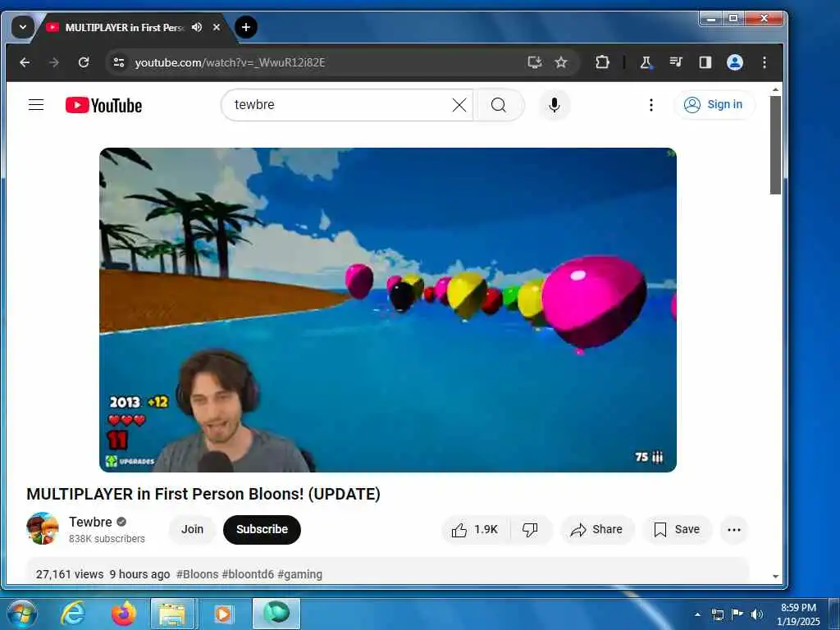View site information icon in address bar
The width and height of the screenshot is (840, 630).
tap(118, 62)
